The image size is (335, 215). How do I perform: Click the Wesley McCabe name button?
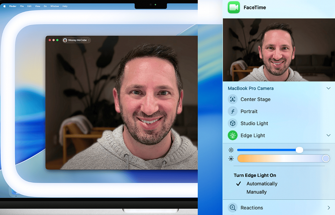pyautogui.click(x=77, y=40)
